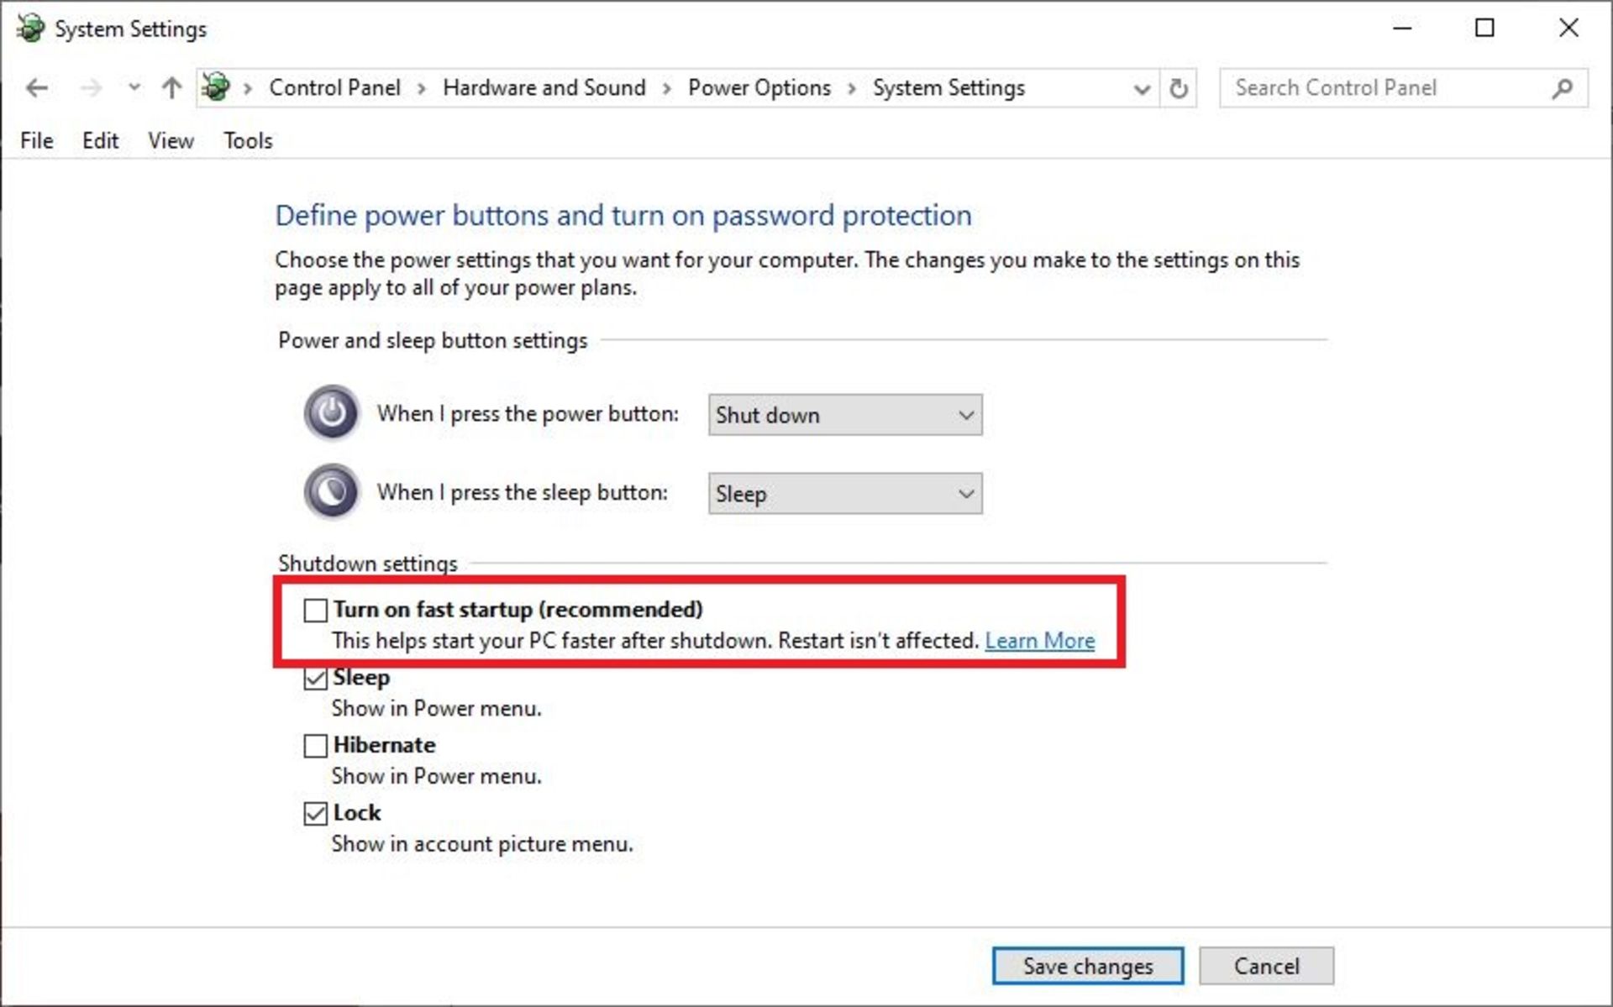
Task: Click the Save changes button
Action: point(1087,966)
